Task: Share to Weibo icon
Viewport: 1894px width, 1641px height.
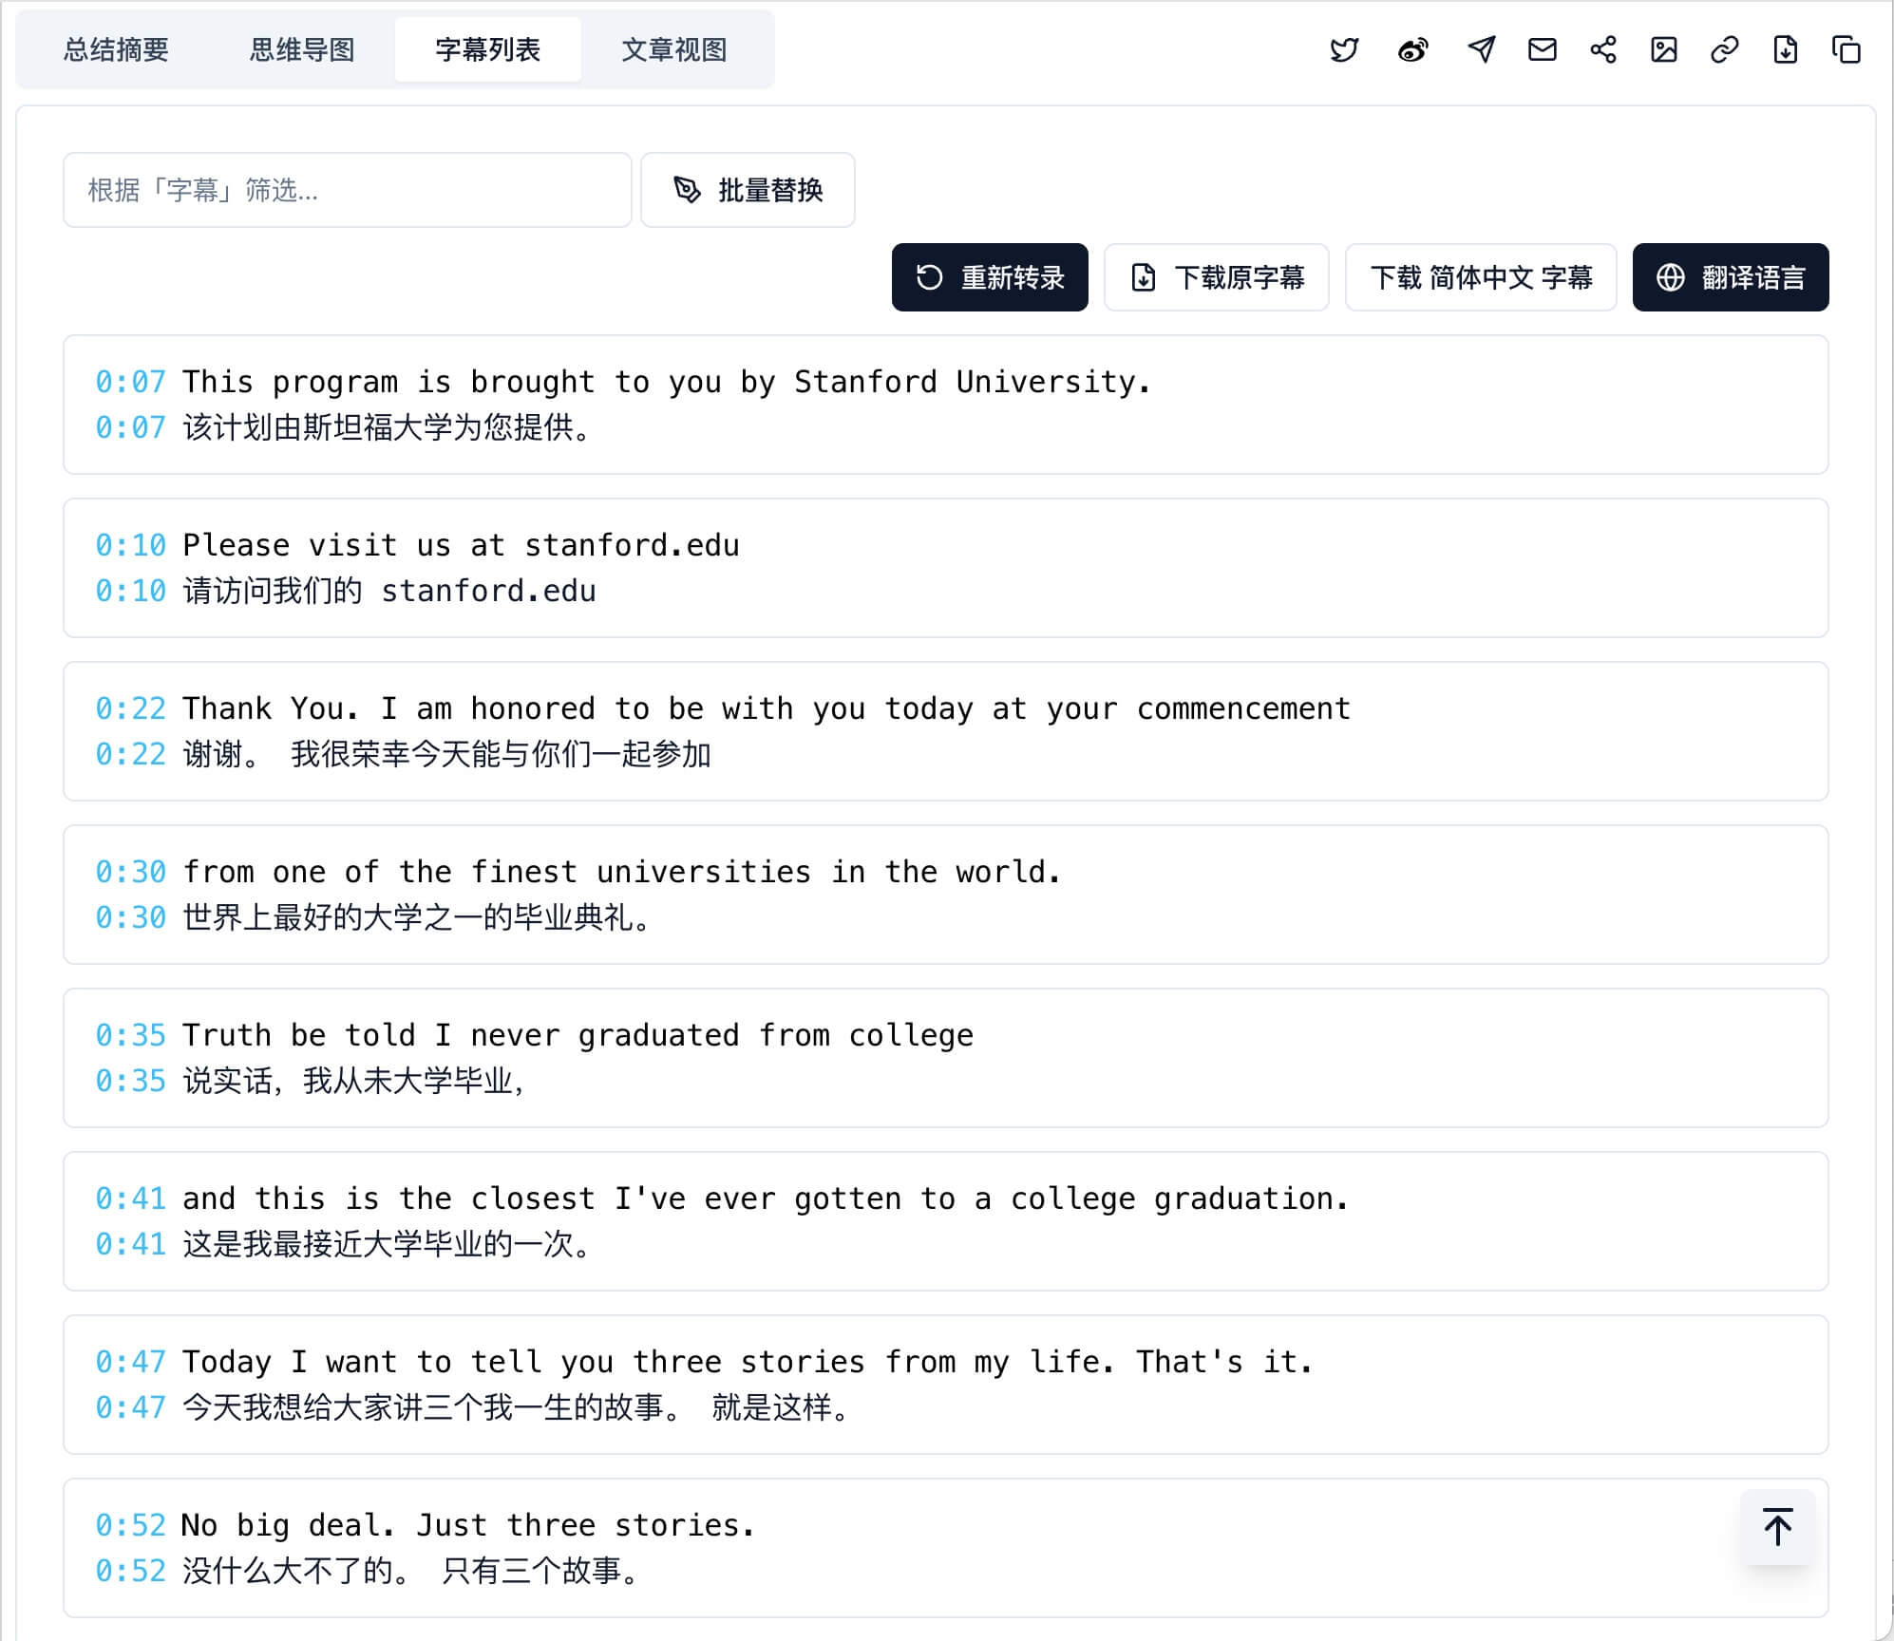Action: click(1413, 49)
